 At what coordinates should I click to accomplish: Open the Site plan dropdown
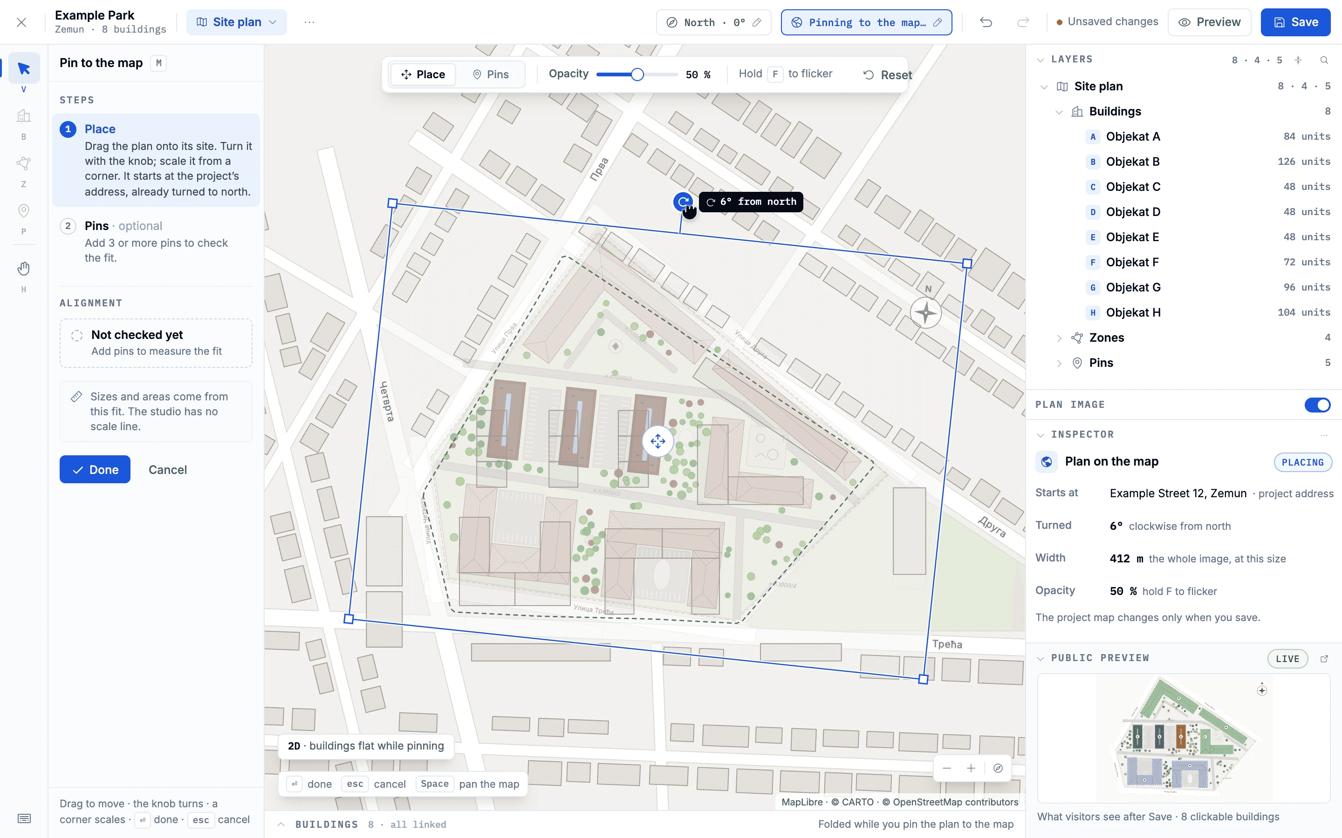pyautogui.click(x=236, y=22)
